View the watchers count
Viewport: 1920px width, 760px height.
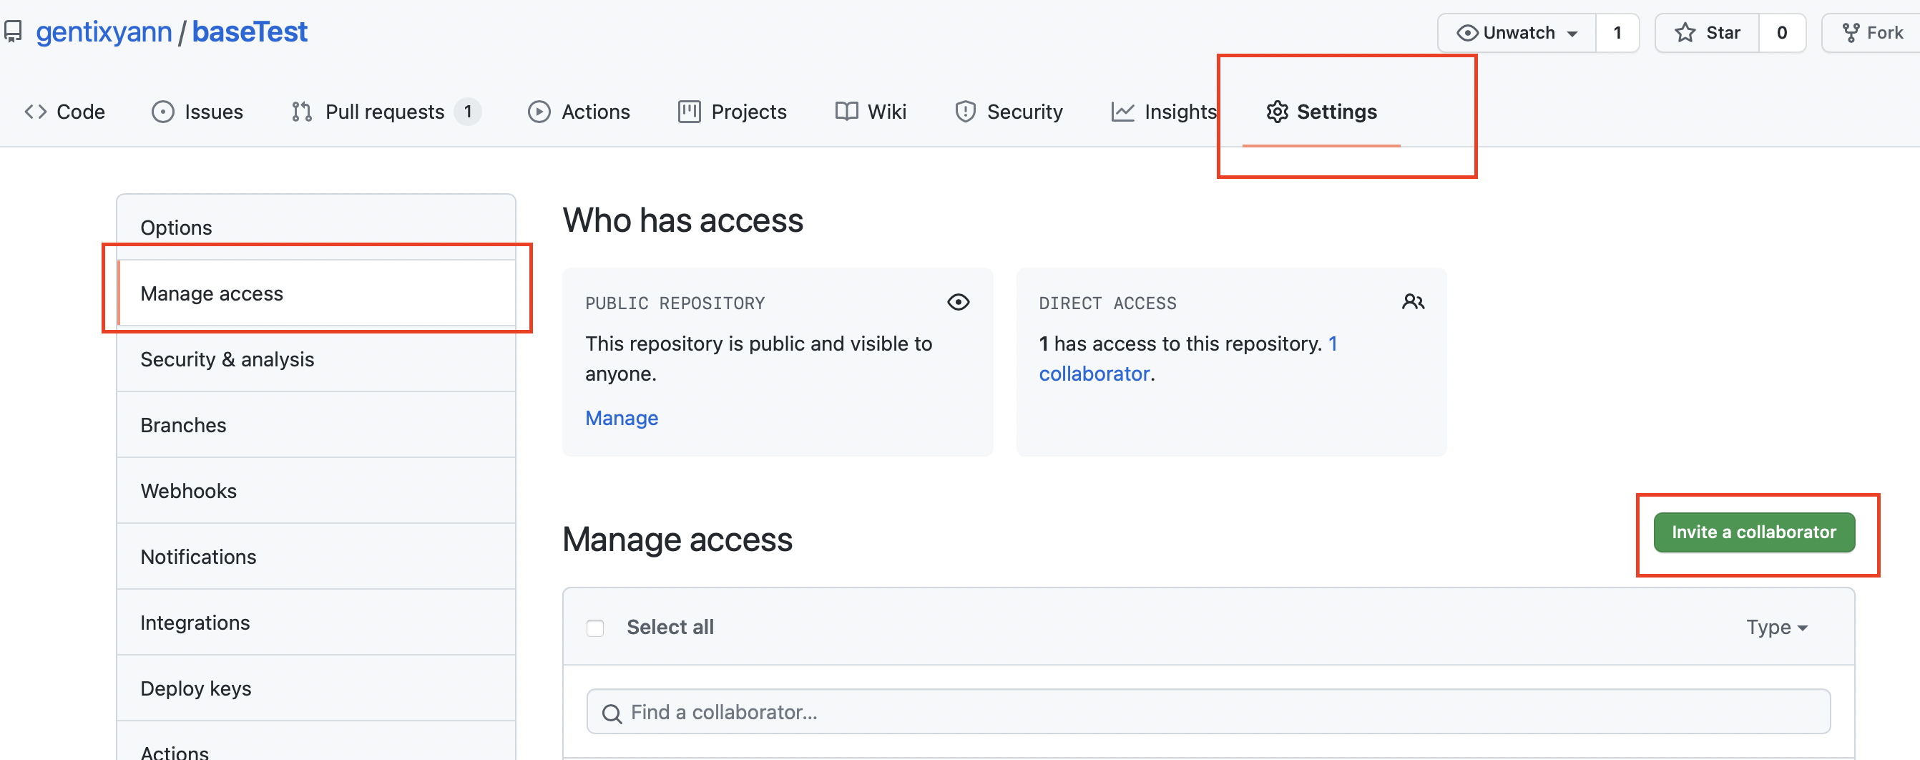click(x=1617, y=33)
